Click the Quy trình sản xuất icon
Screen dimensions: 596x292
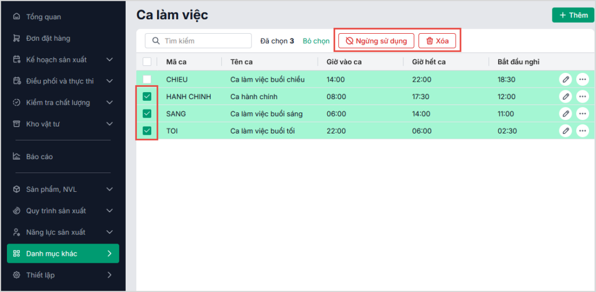coord(16,210)
